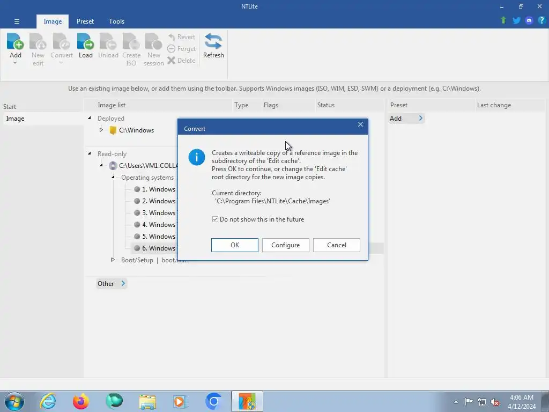Collapse the Read-only group
Image resolution: width=549 pixels, height=412 pixels.
(x=90, y=153)
